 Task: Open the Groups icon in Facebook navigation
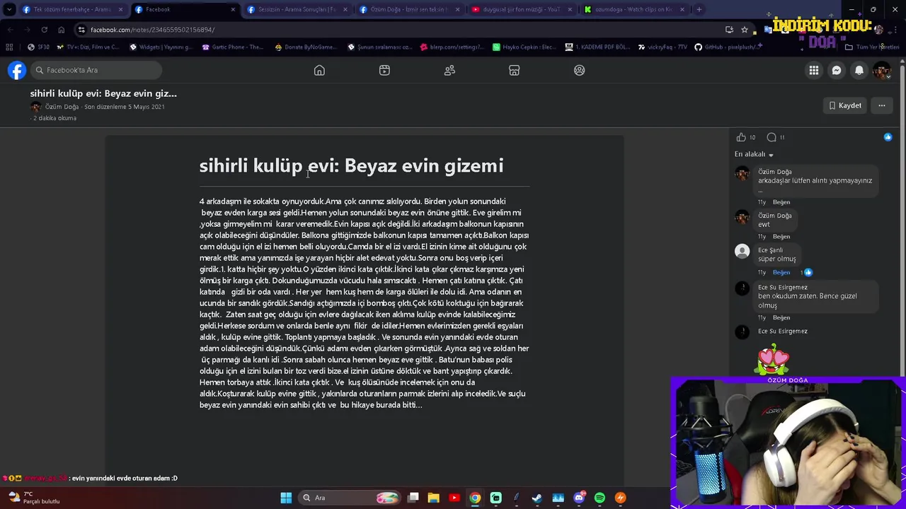coord(580,70)
